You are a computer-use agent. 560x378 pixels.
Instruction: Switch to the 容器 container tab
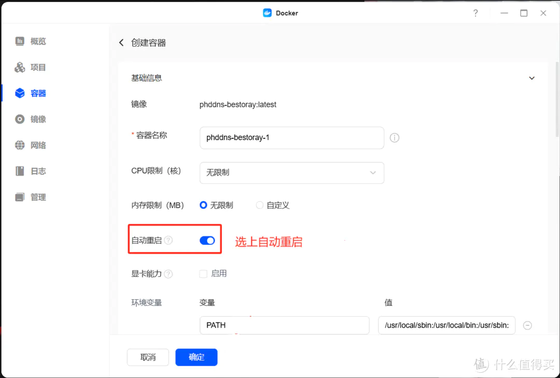coord(31,93)
